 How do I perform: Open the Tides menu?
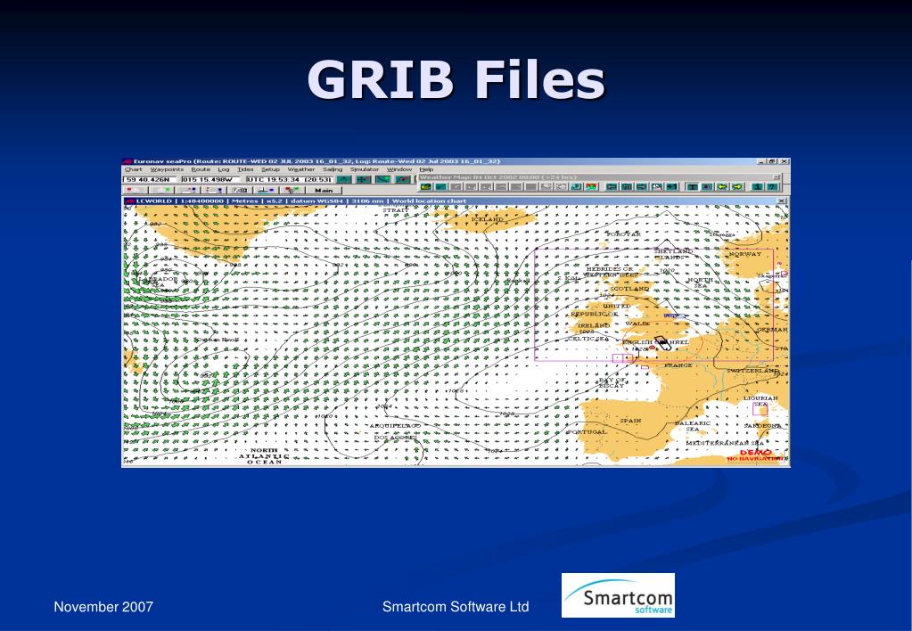coord(245,169)
